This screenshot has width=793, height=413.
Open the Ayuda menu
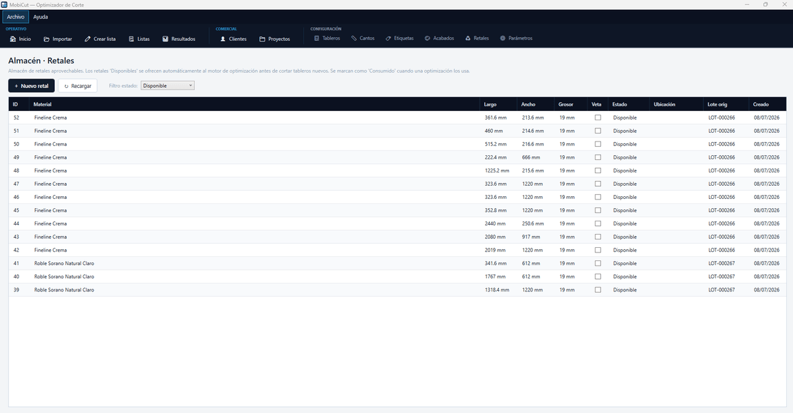pyautogui.click(x=41, y=17)
